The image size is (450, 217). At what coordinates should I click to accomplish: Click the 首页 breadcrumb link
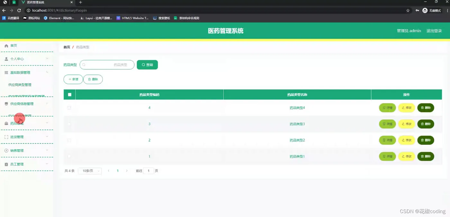tap(67, 47)
